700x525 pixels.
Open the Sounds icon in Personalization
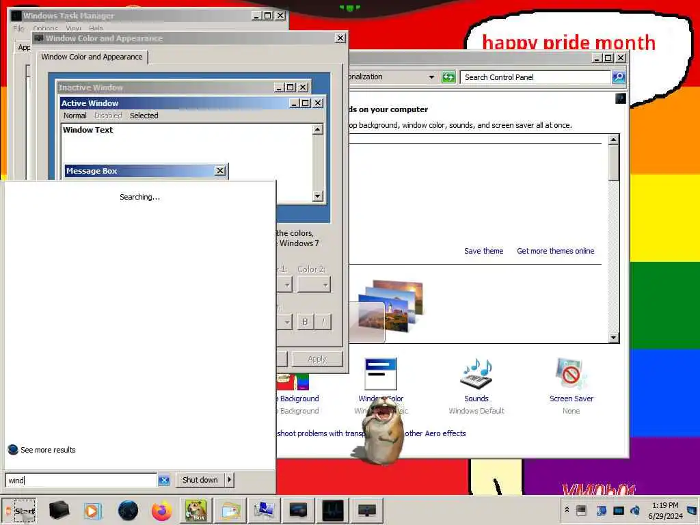[x=476, y=374]
